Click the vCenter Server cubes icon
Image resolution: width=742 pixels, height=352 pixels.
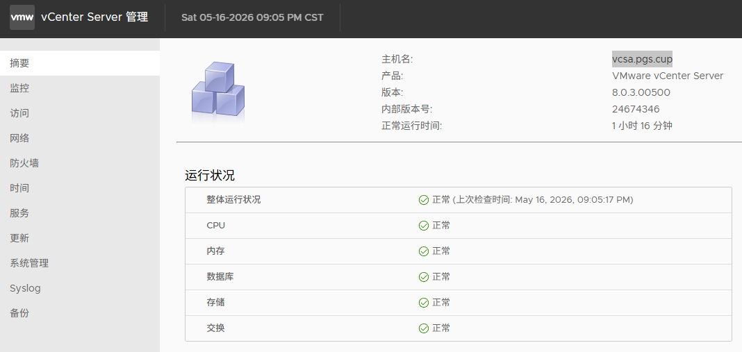pos(218,92)
